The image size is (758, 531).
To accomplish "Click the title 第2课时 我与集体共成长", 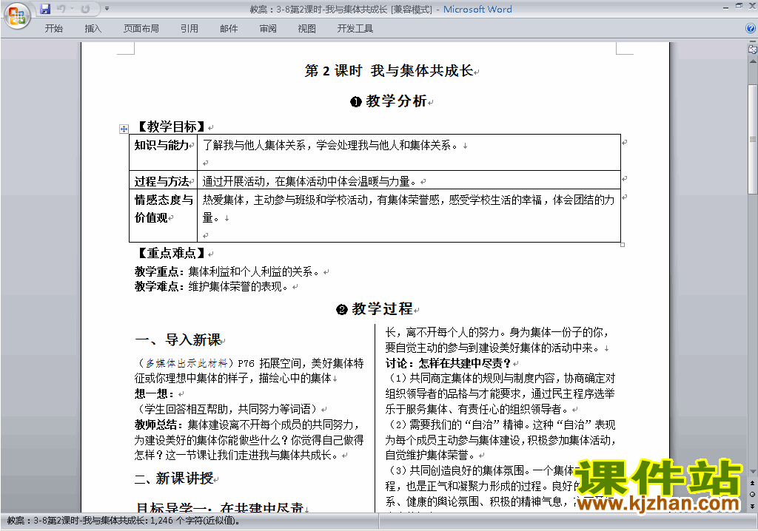I will click(x=389, y=71).
